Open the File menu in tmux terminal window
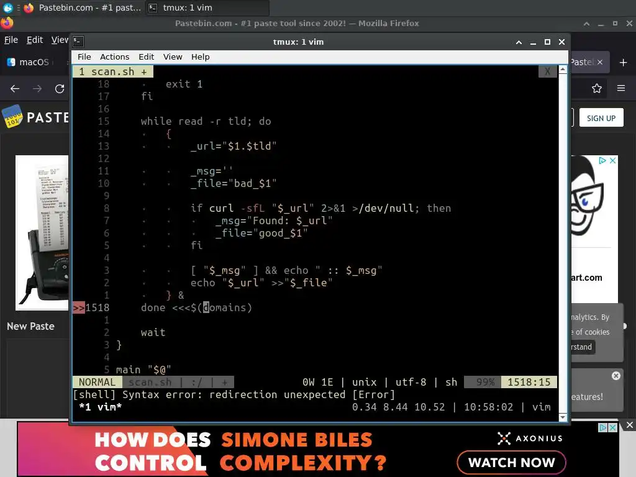Screen dimensions: 636x477 pyautogui.click(x=84, y=57)
